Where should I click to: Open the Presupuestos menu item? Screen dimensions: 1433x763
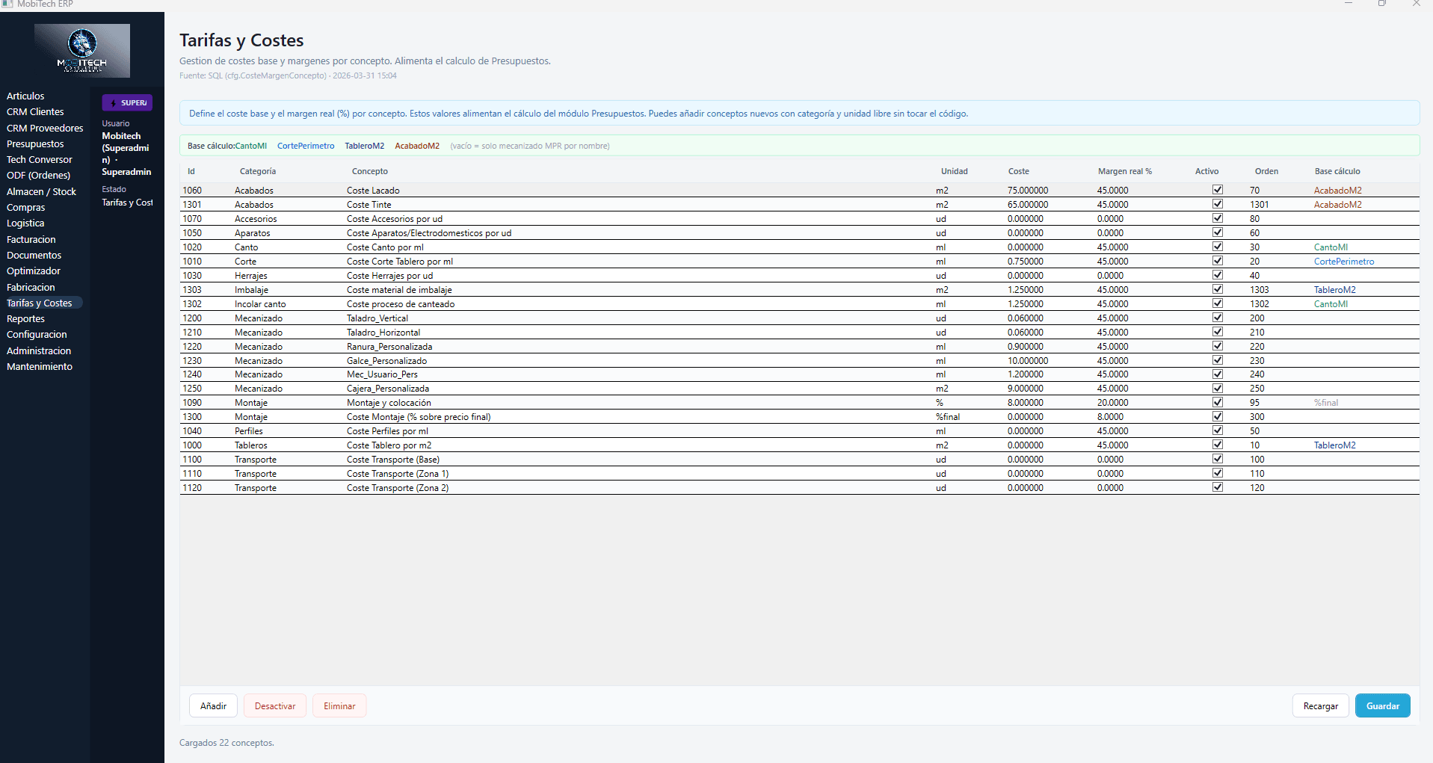pyautogui.click(x=35, y=143)
